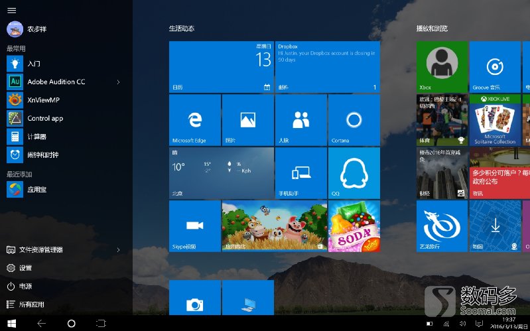Open Settings (设置) in the Start menu
The image size is (530, 331).
click(x=25, y=268)
